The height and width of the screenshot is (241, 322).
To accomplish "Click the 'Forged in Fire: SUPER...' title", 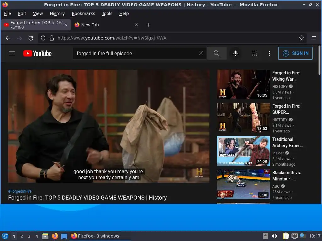I will (x=286, y=109).
